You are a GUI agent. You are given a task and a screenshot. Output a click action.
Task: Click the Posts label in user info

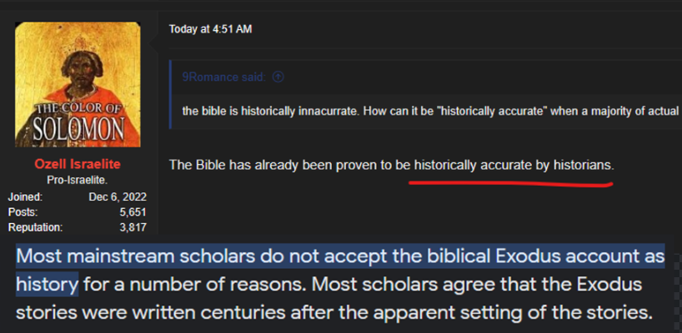23,212
